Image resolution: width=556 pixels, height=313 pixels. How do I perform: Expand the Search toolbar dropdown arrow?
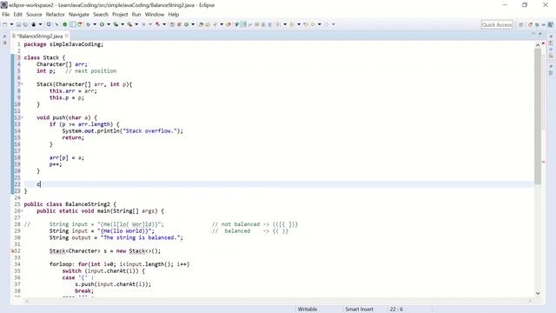222,24
